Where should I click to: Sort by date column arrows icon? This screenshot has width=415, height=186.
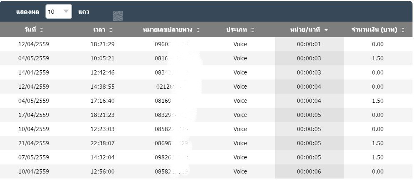(41, 30)
